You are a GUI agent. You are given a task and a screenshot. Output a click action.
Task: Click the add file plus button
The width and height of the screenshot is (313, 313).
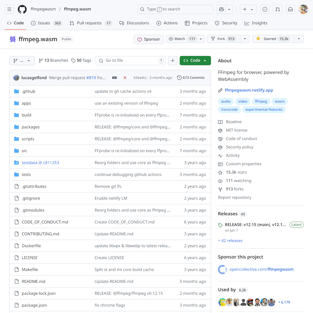point(172,61)
